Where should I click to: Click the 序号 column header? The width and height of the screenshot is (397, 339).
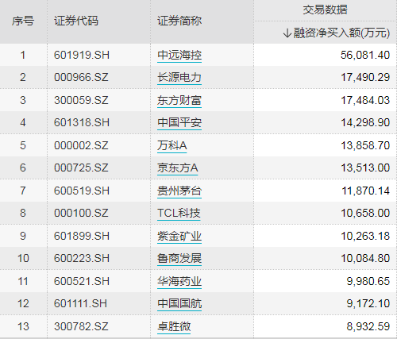click(x=23, y=21)
